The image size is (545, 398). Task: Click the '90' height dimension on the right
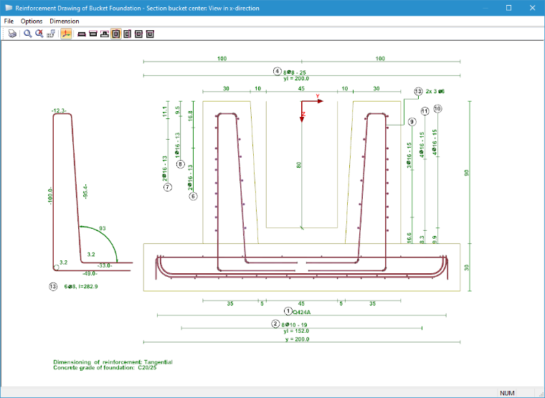click(466, 173)
